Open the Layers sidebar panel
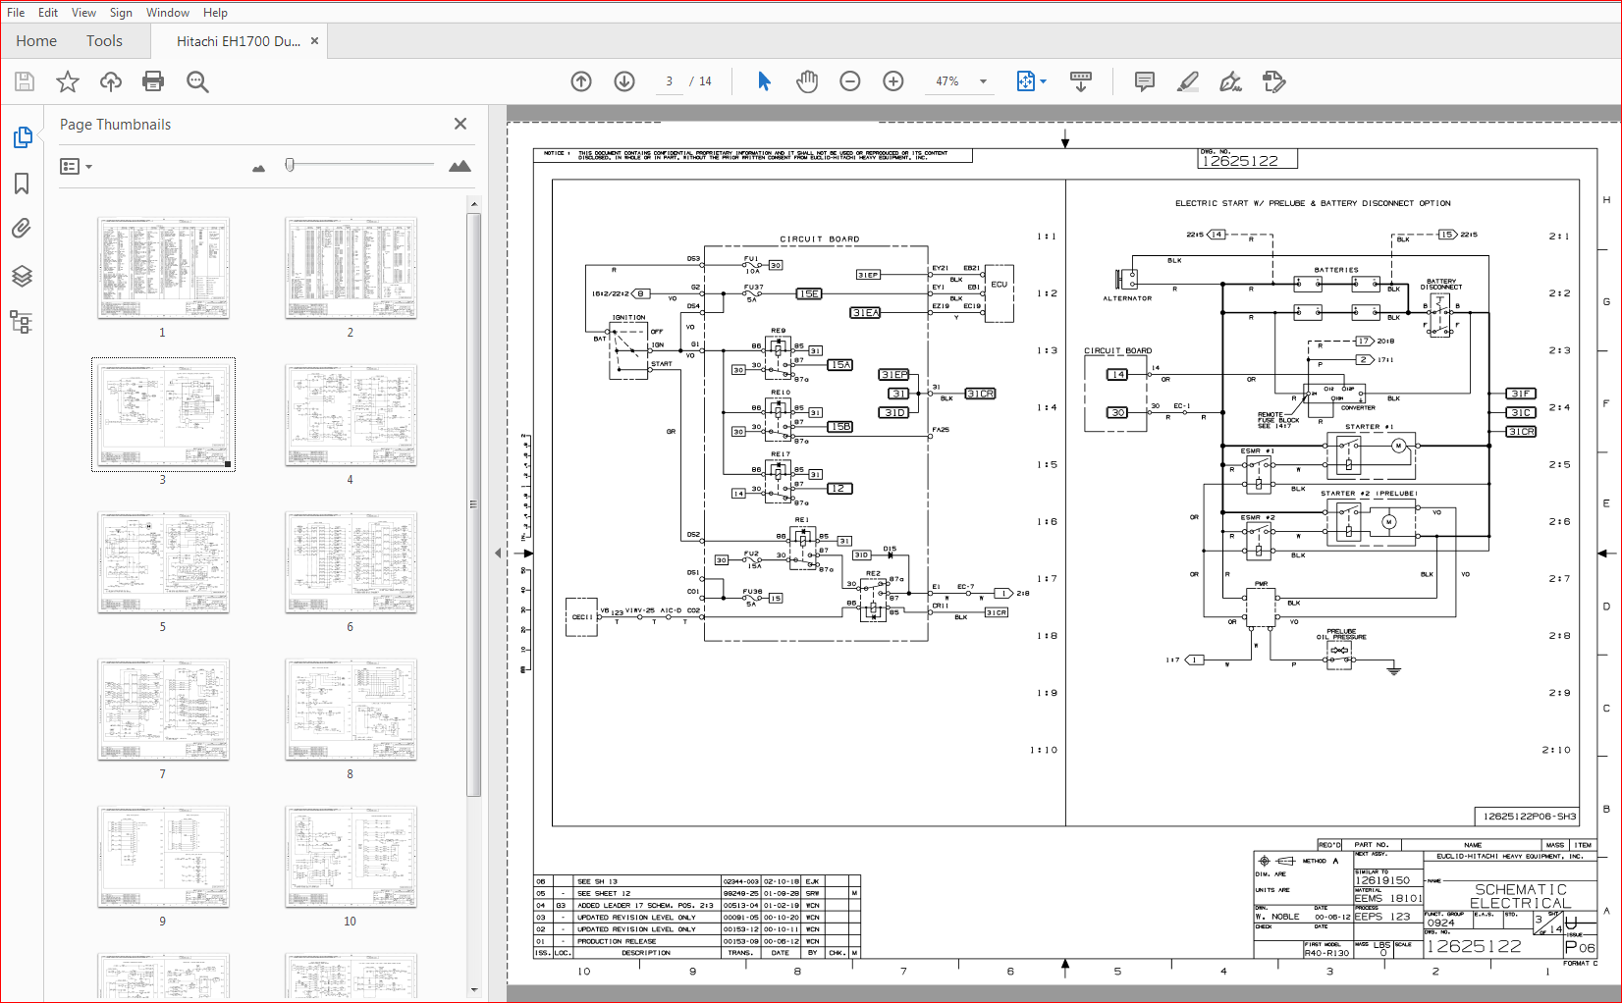Screen dimensions: 1622x1003 (22, 276)
